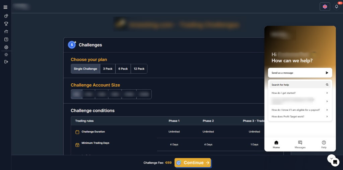
Task: Expand the 'How do I get started?' article
Action: tap(300, 93)
